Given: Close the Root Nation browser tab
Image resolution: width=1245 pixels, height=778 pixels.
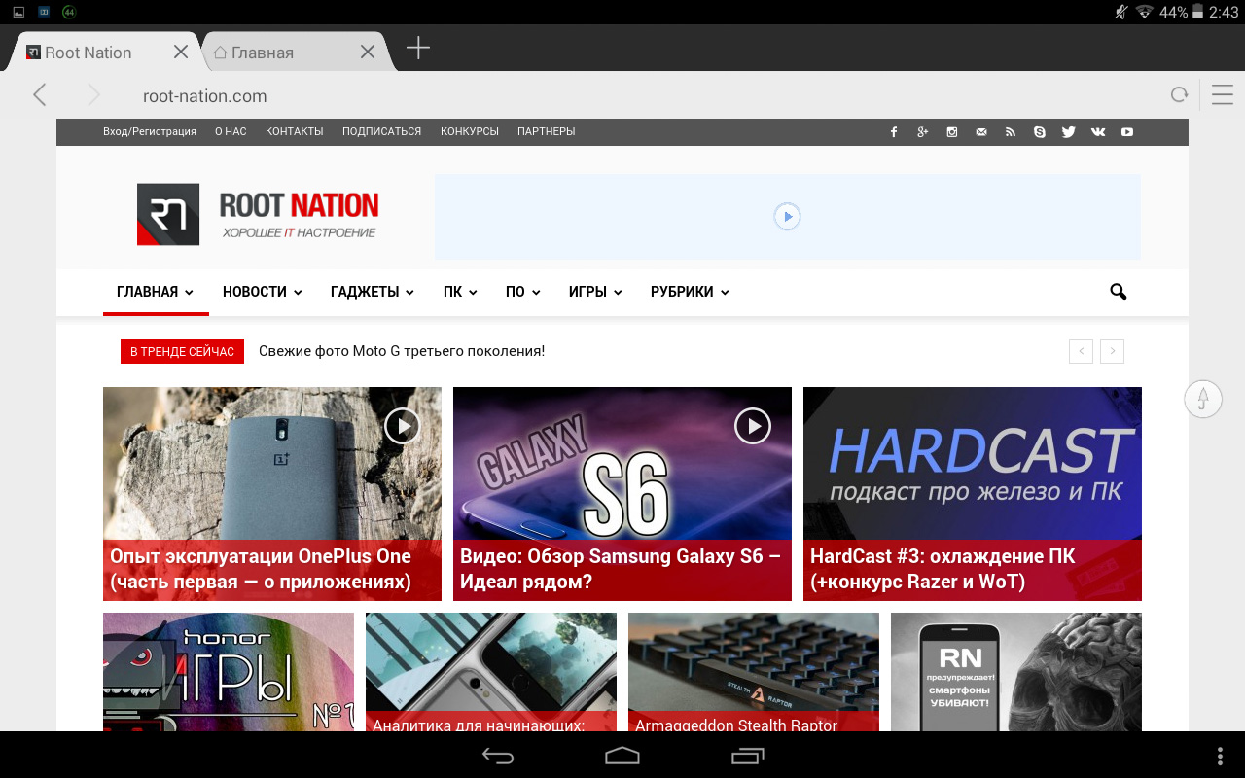Looking at the screenshot, I should [181, 53].
